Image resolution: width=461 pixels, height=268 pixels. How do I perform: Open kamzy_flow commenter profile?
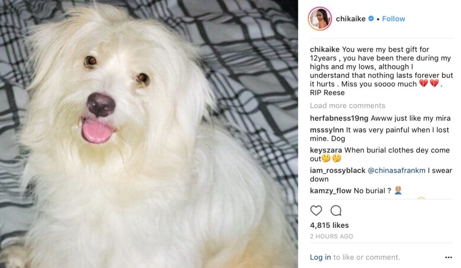(x=331, y=191)
